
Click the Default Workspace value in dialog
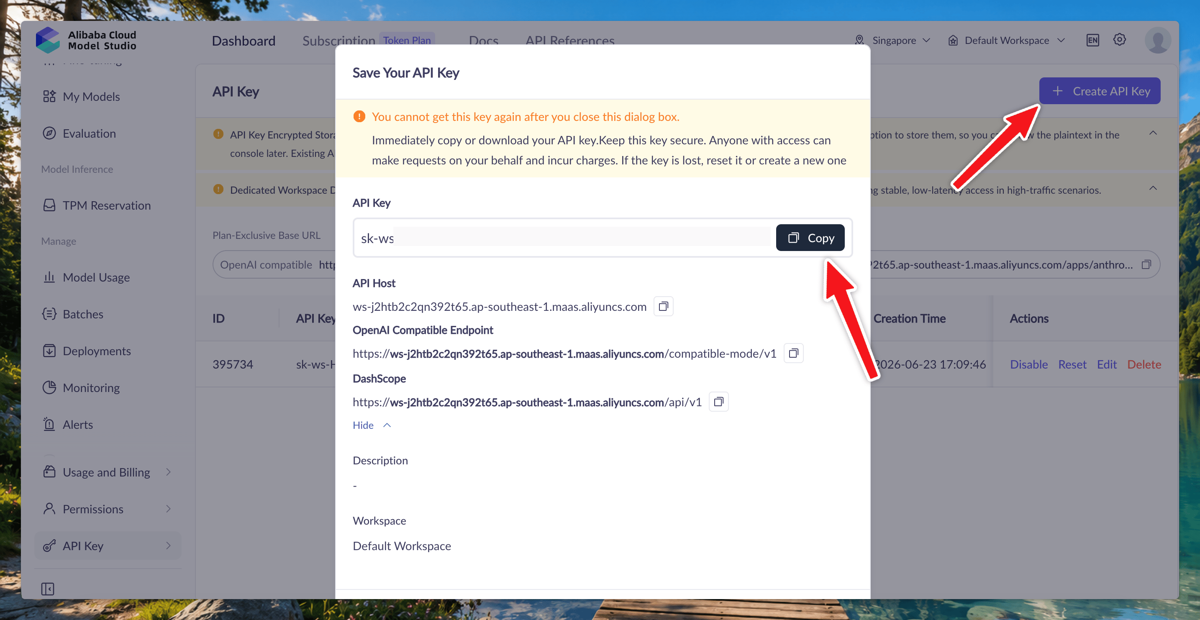tap(402, 546)
